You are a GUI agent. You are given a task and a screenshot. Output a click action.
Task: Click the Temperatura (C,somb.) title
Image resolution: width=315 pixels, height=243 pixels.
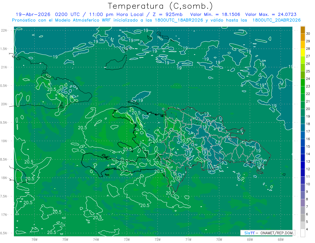(x=160, y=6)
